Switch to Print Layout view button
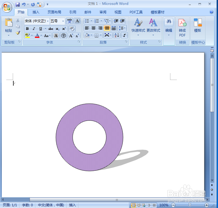This screenshot has width=218, height=208. (x=134, y=205)
